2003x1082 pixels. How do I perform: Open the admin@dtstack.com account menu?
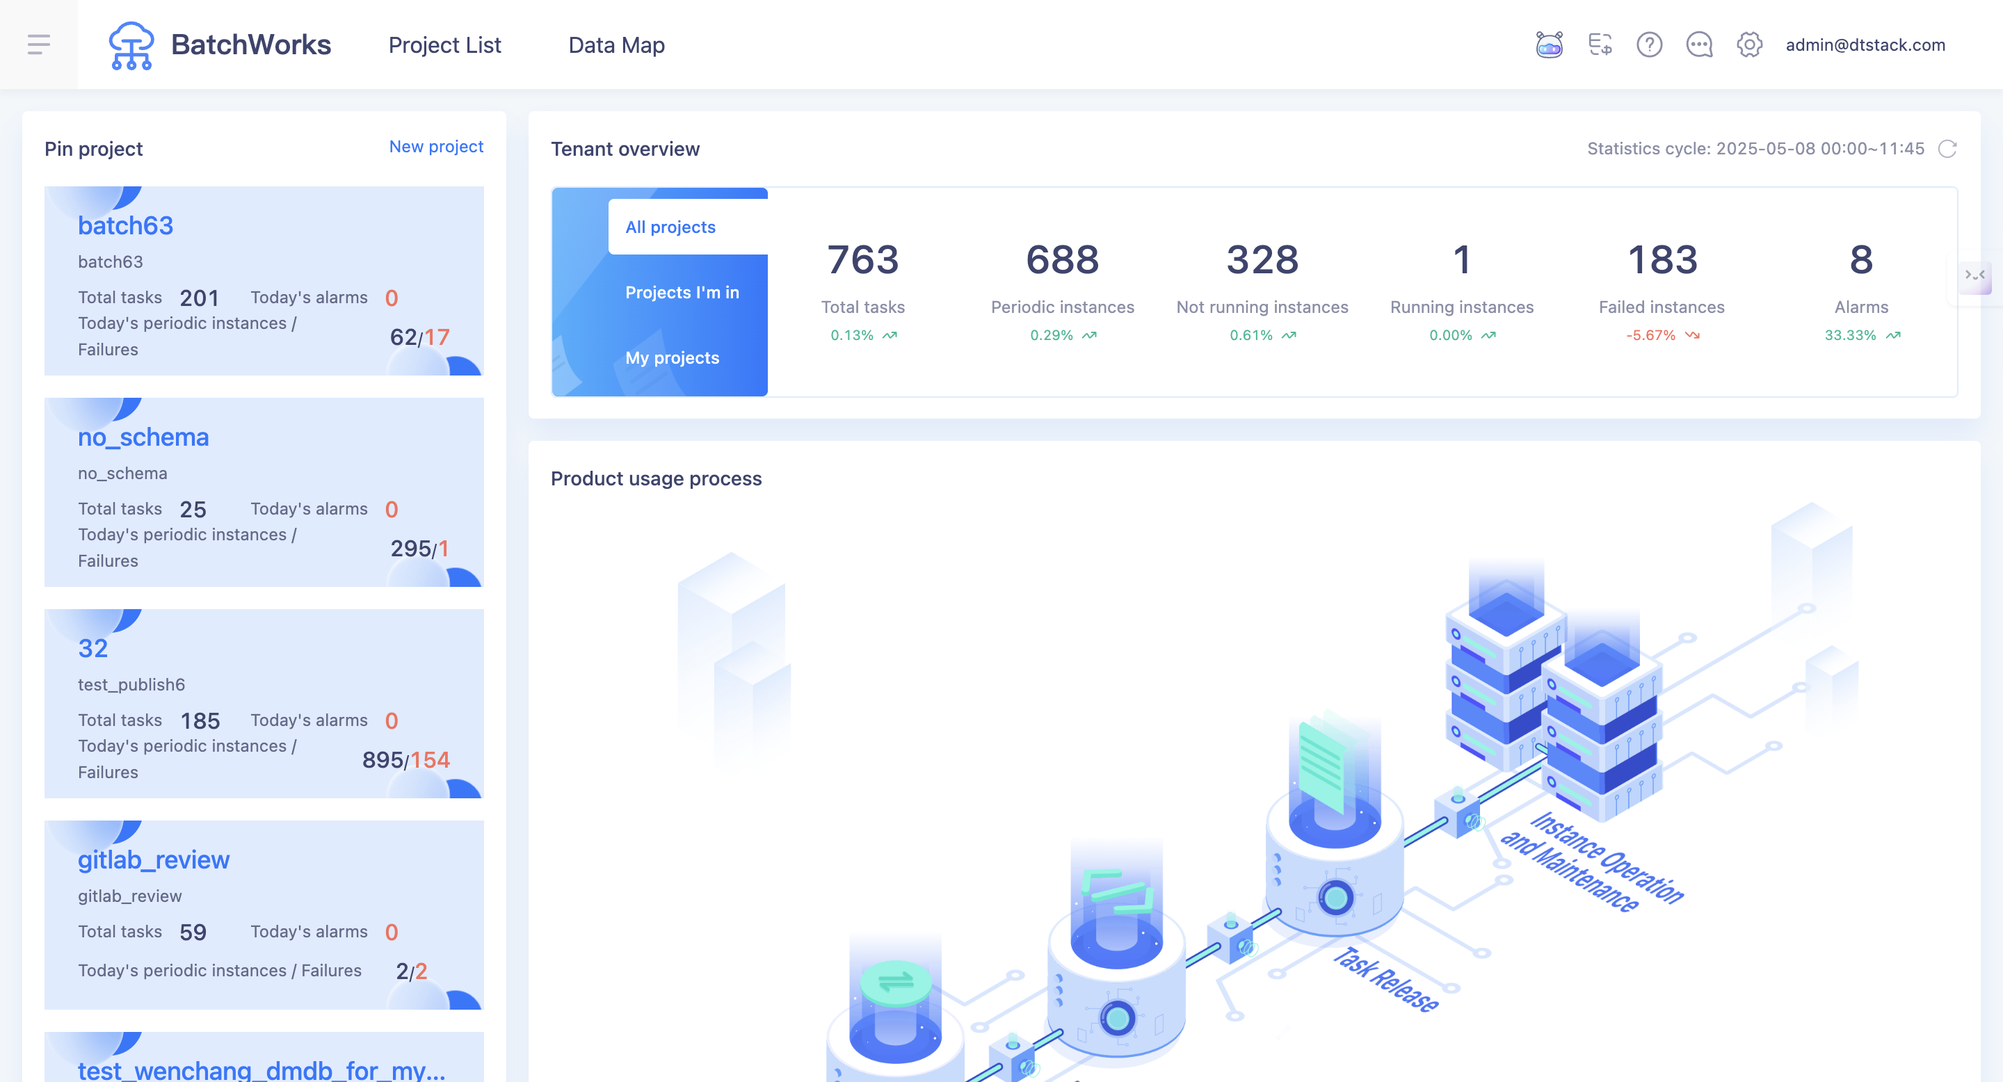click(1865, 45)
